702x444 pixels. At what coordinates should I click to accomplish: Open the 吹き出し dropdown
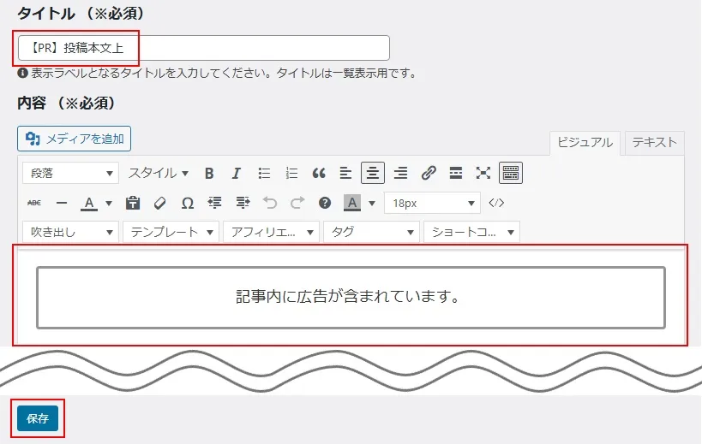(x=71, y=232)
